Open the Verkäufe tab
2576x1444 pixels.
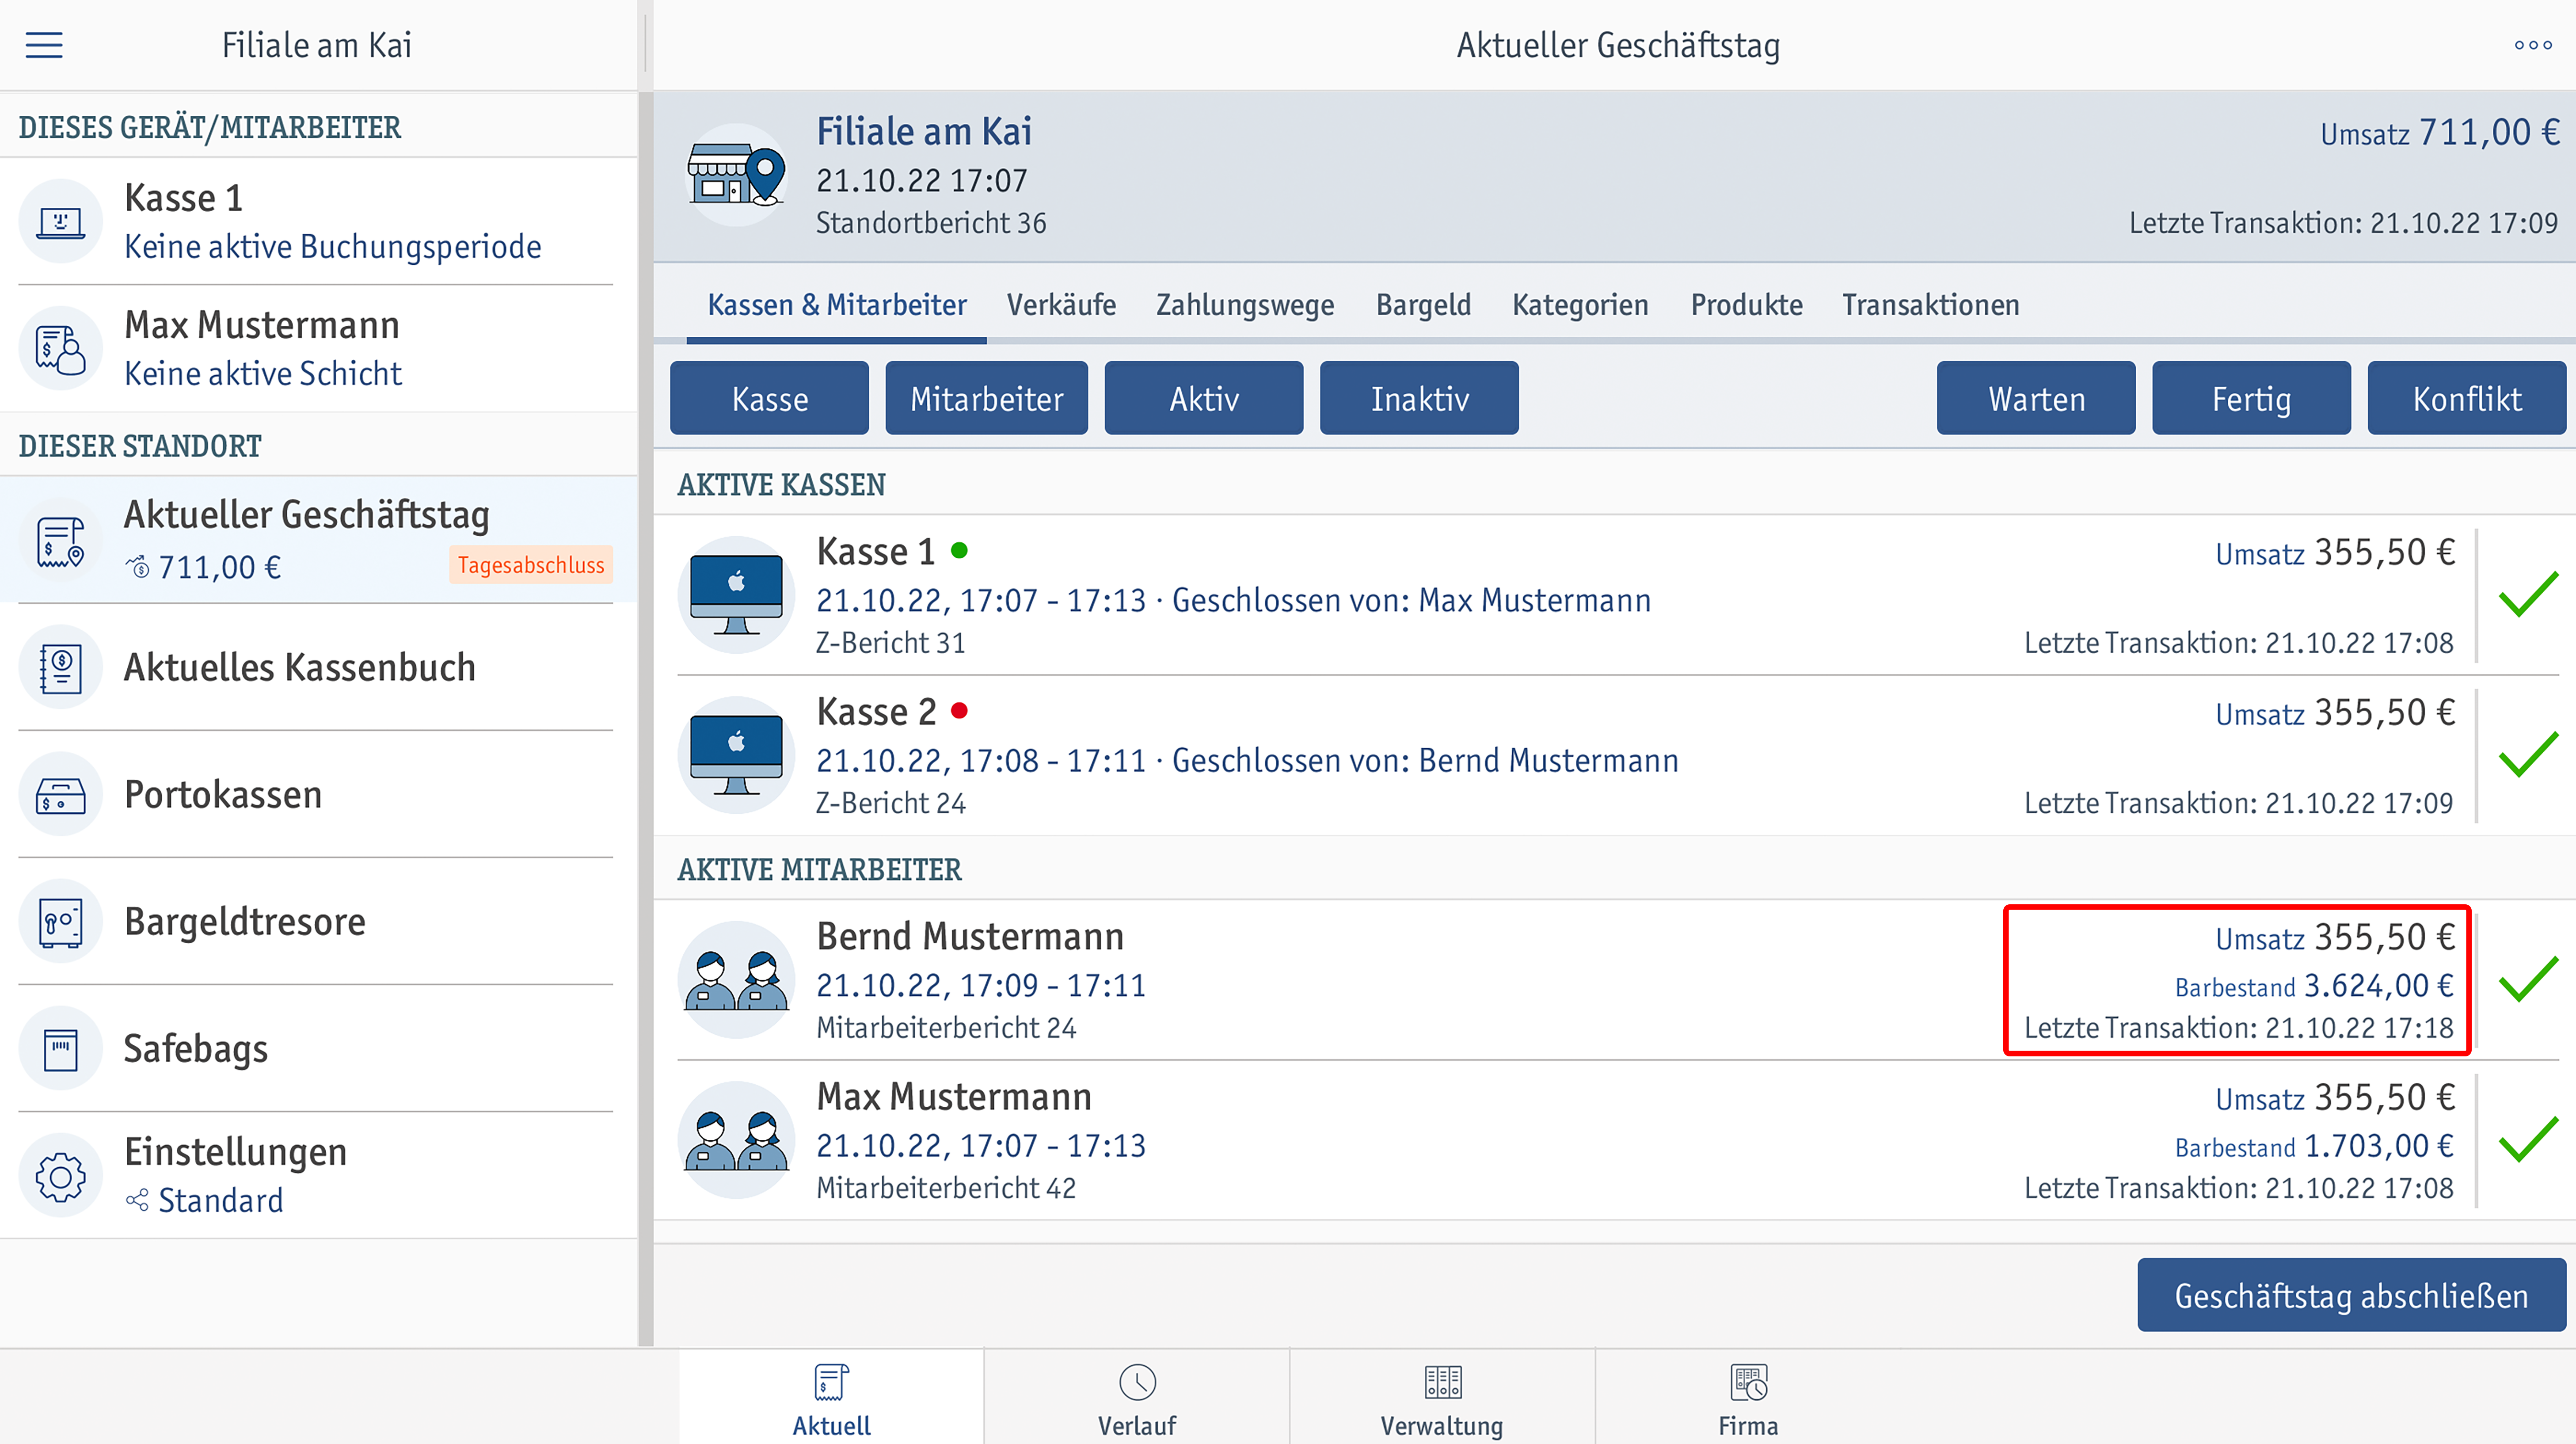click(x=1061, y=305)
